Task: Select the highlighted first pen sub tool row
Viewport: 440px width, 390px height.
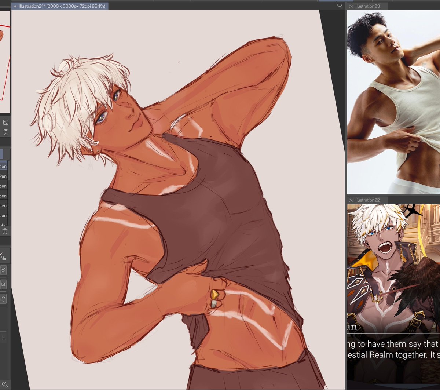Action: (x=3, y=166)
